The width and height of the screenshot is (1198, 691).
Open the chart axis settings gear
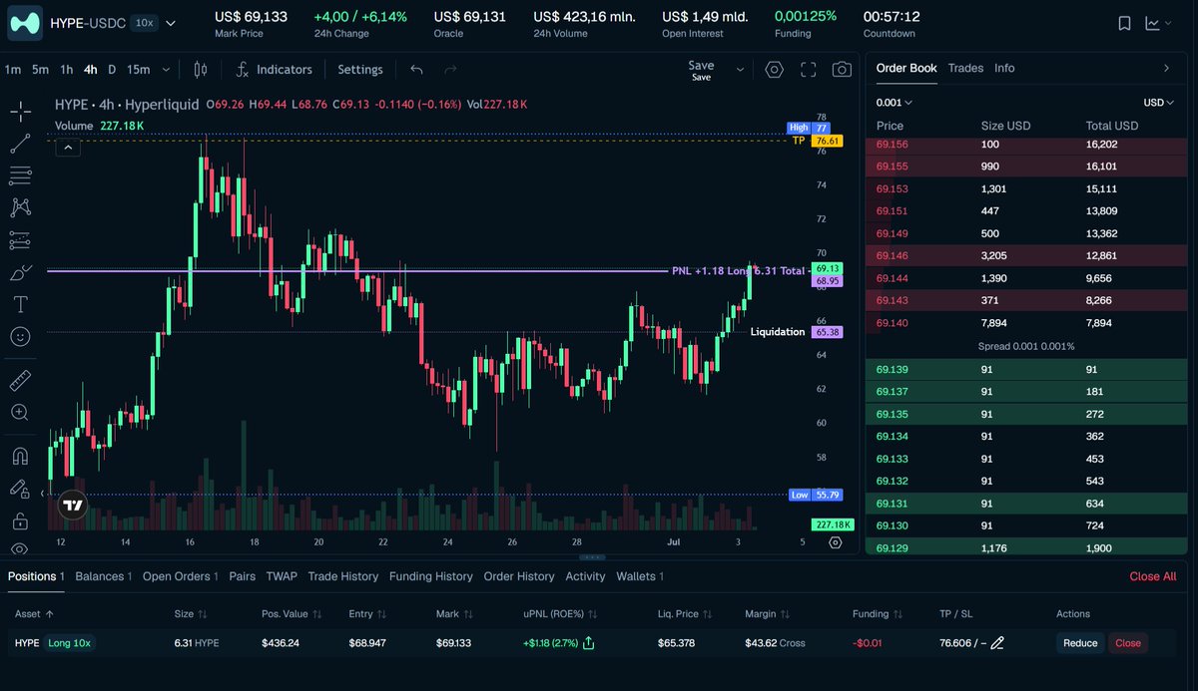[836, 542]
